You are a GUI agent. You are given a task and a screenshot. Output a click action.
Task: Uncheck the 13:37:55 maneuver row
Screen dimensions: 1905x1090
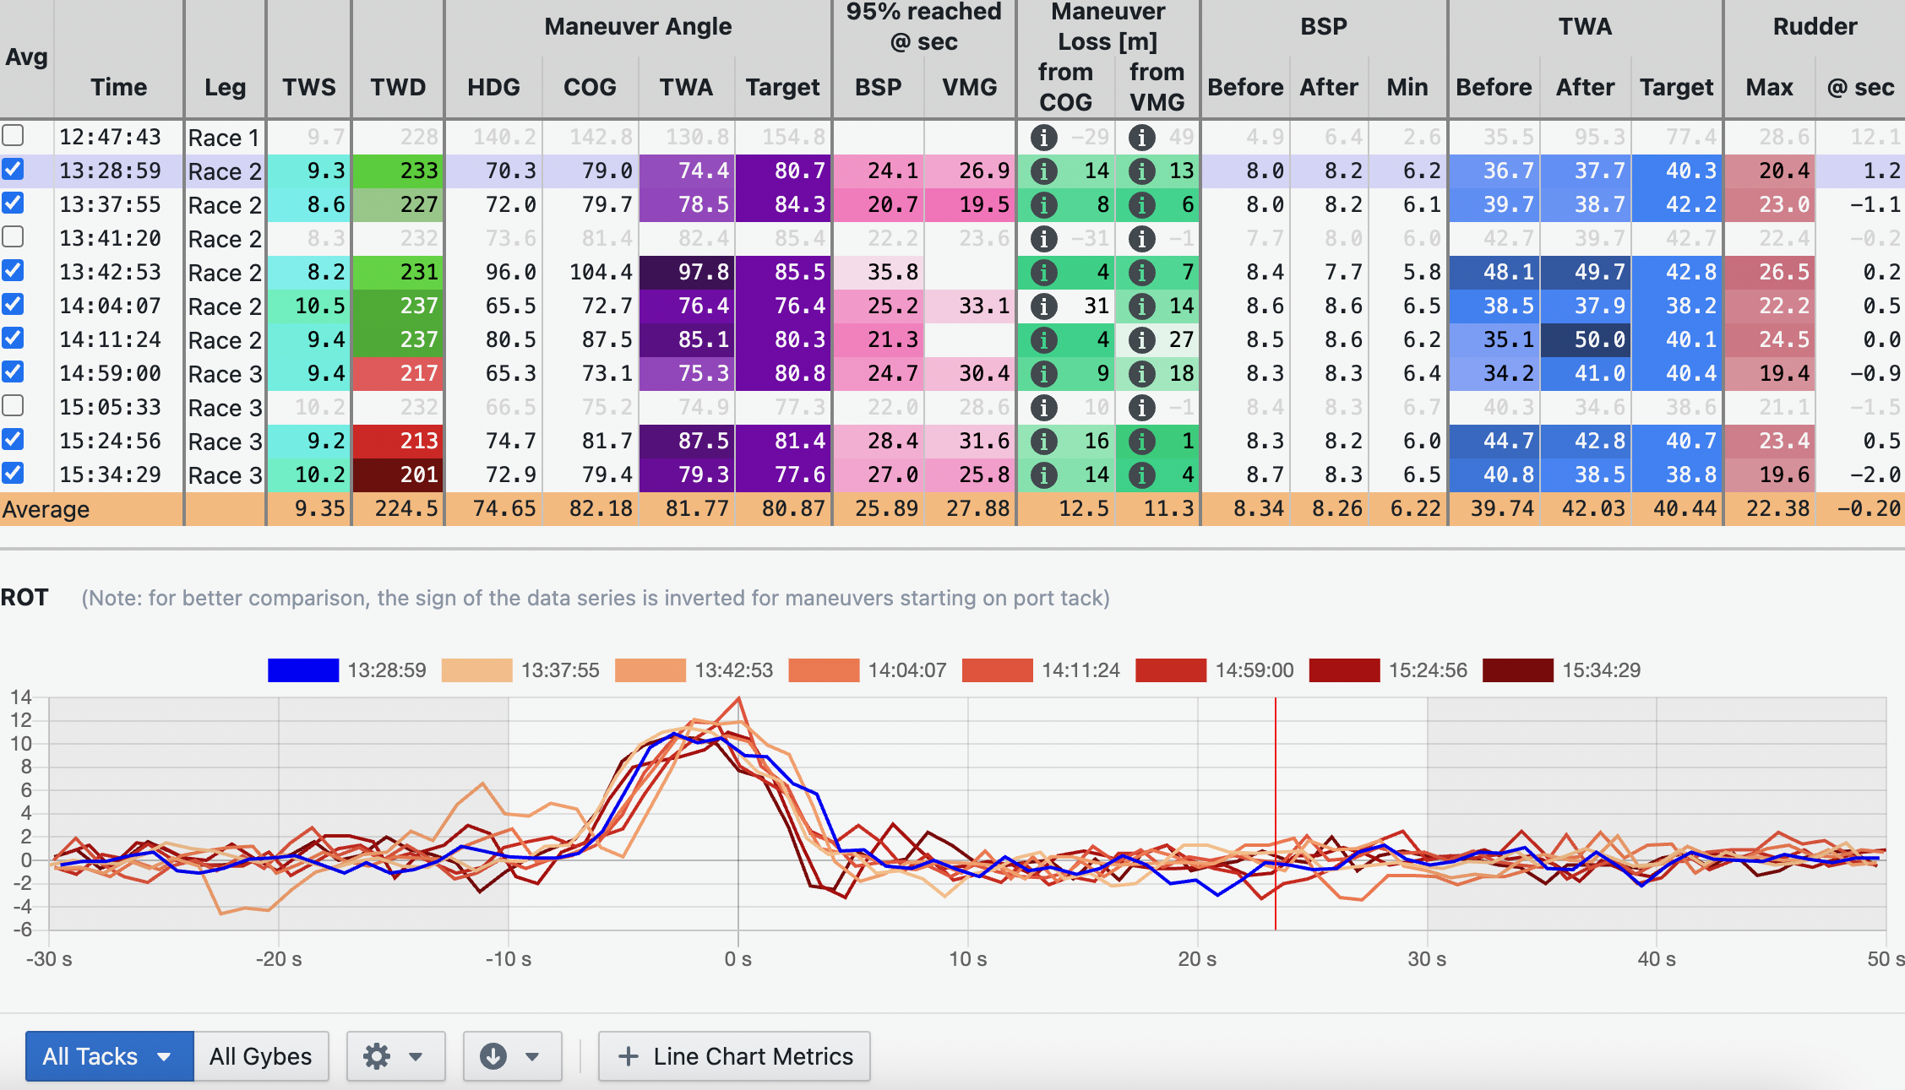point(13,203)
